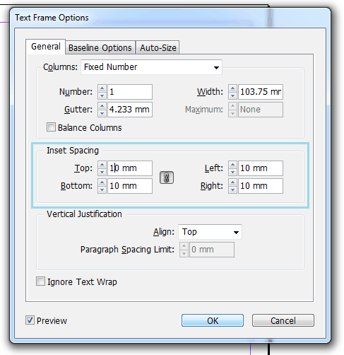Open the Columns Fixed Number dropdown
The width and height of the screenshot is (344, 355).
[x=151, y=67]
